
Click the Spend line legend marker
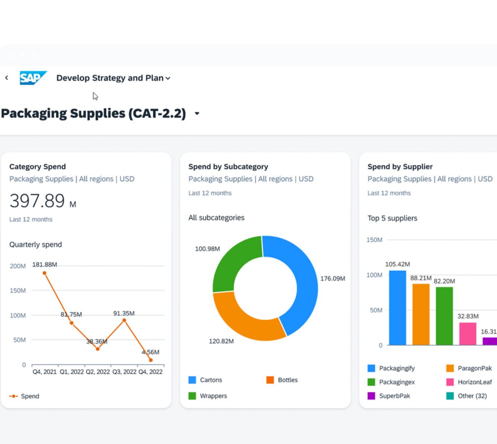(14, 396)
